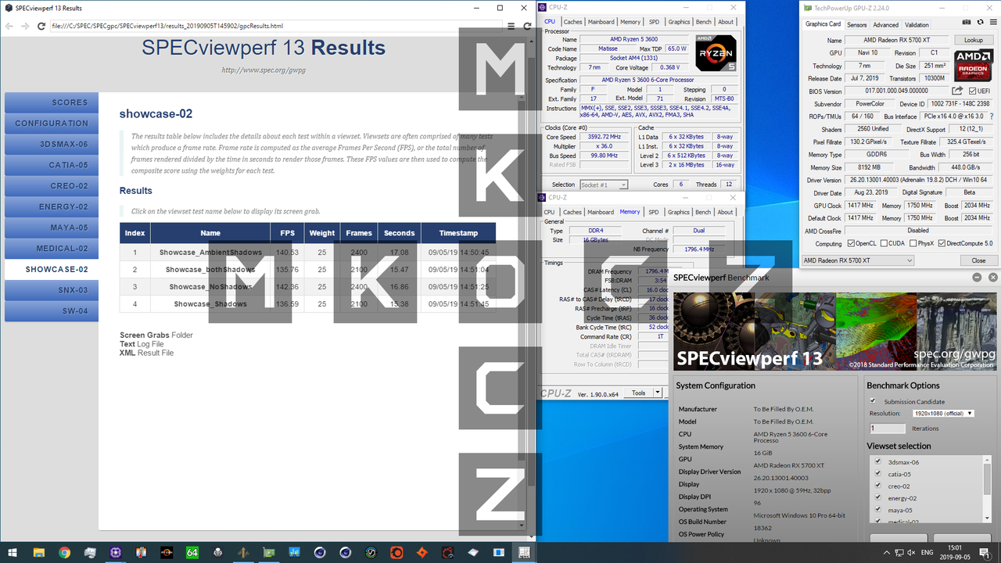Click the Bus Interface question mark icon
The height and width of the screenshot is (563, 1001).
click(x=990, y=117)
